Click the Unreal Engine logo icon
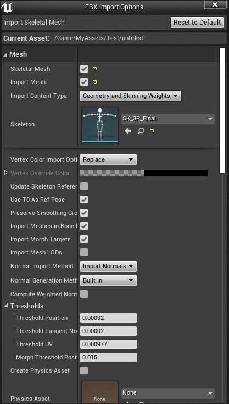The image size is (229, 404). pos(7,7)
